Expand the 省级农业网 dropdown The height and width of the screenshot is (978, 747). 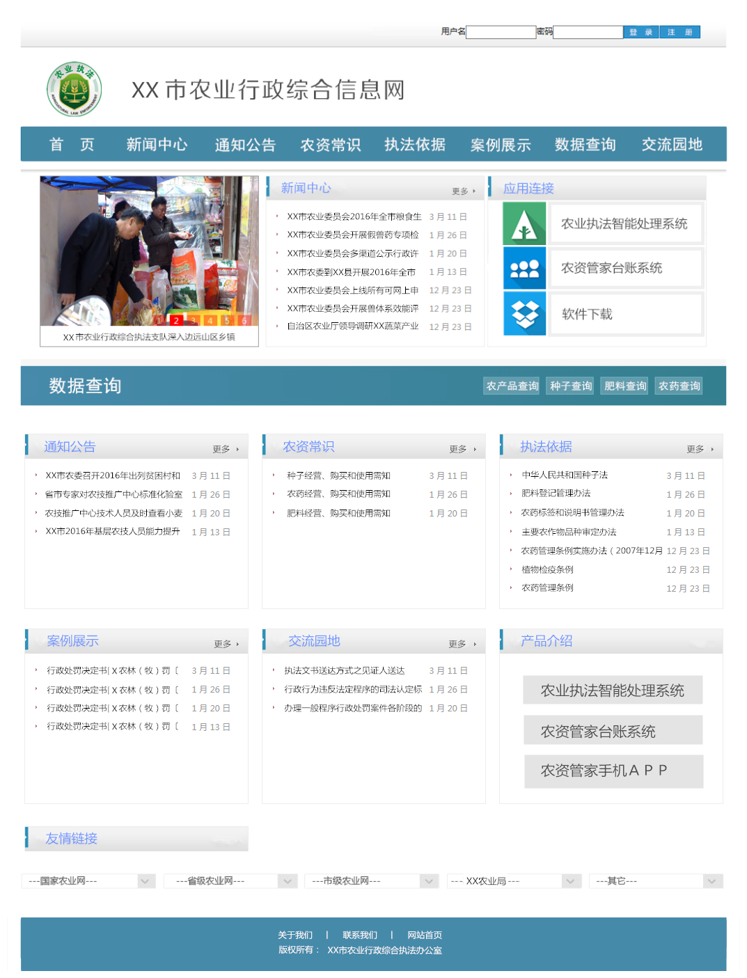[287, 881]
